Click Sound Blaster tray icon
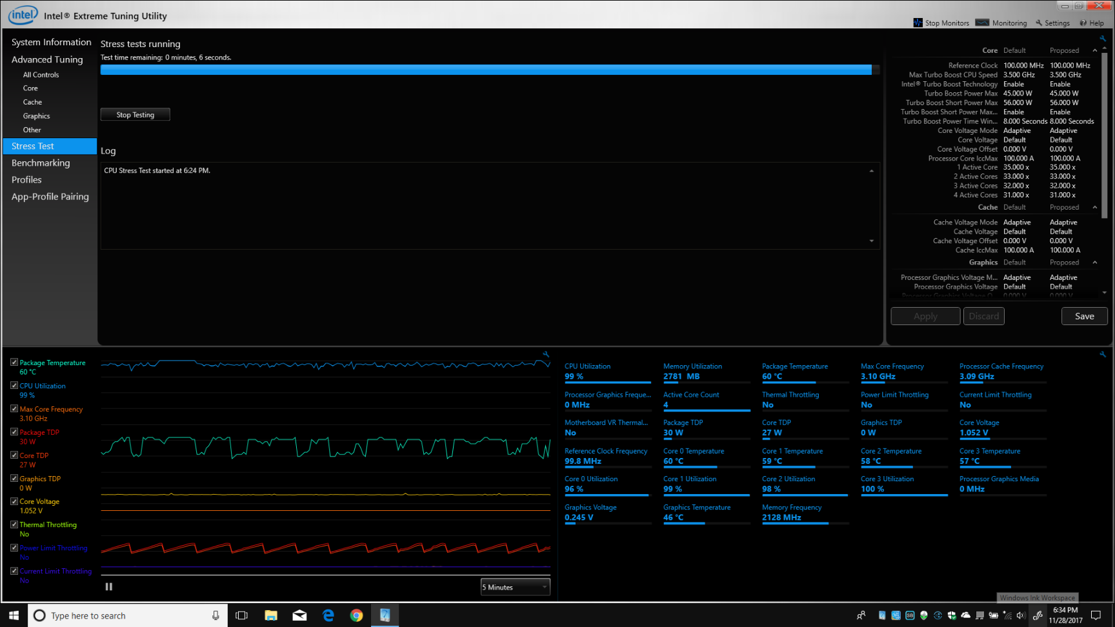The image size is (1115, 627). tap(910, 615)
